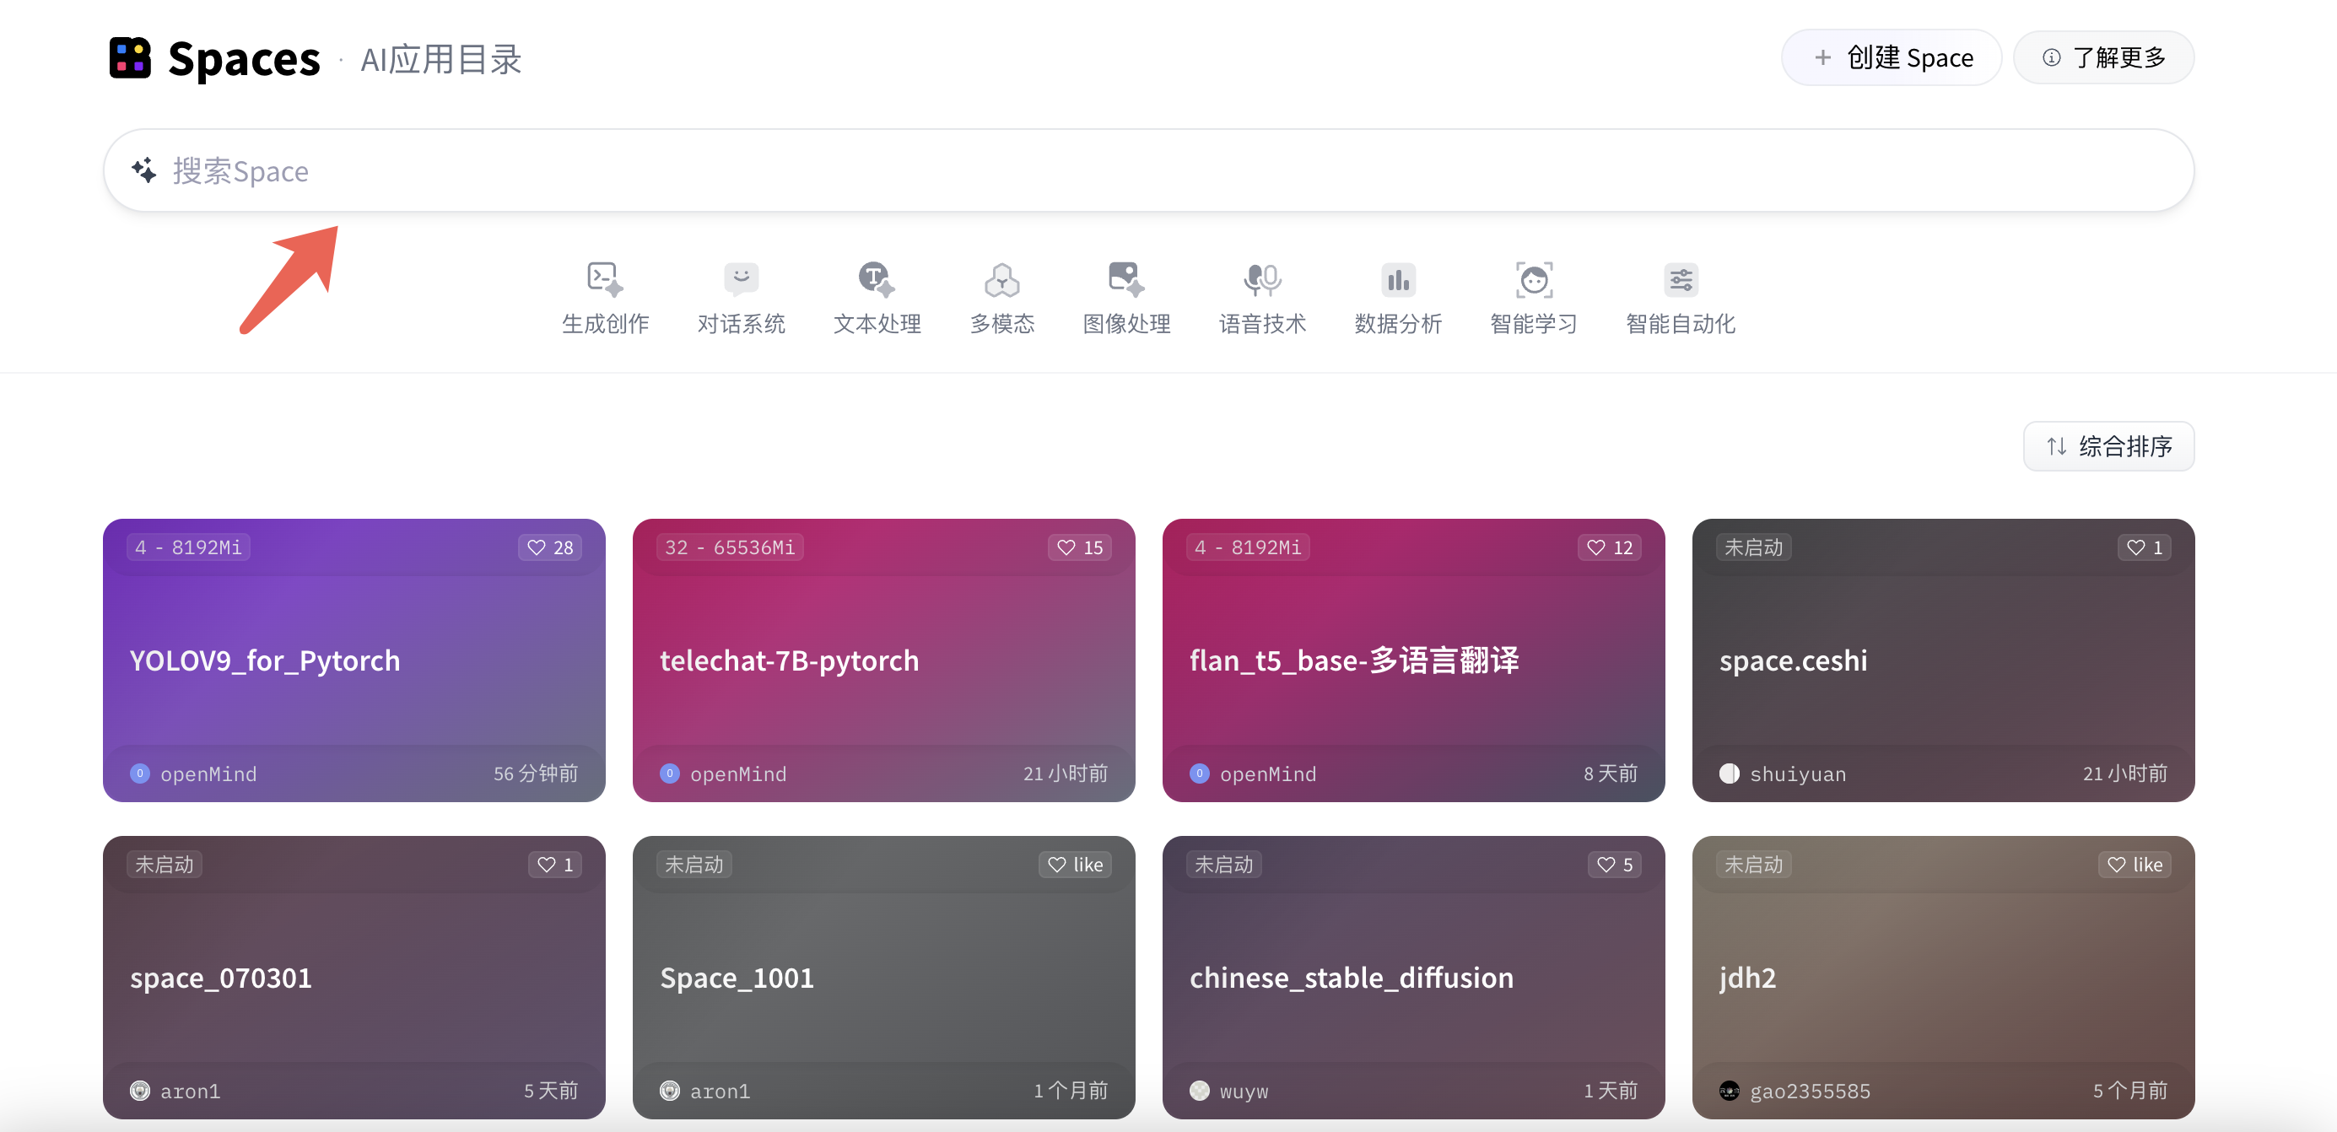Select the 智能自动化 sliders icon

[x=1680, y=279]
